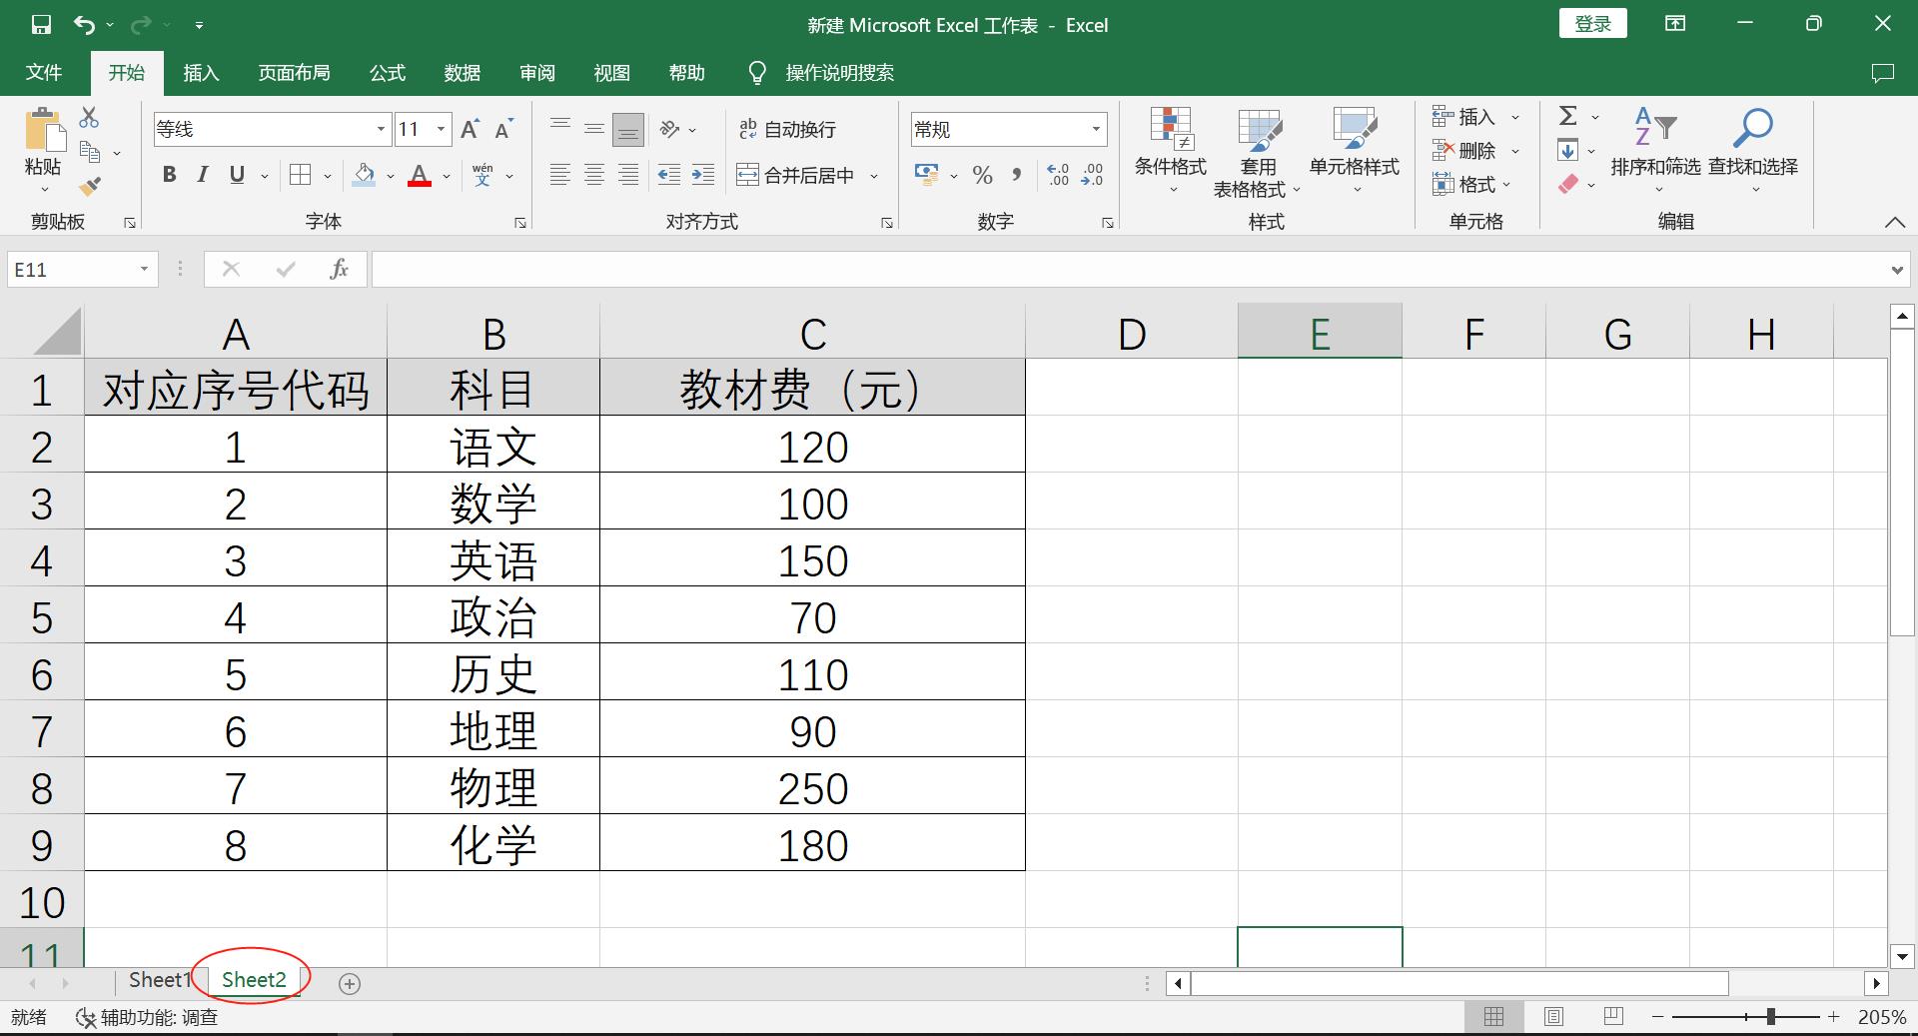Screen dimensions: 1918x1036
Task: Decrease font size with the small A icon
Action: click(x=503, y=129)
